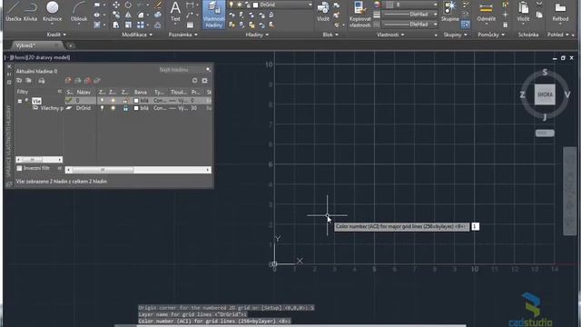Click ViewCube Z west direction

pos(523,94)
